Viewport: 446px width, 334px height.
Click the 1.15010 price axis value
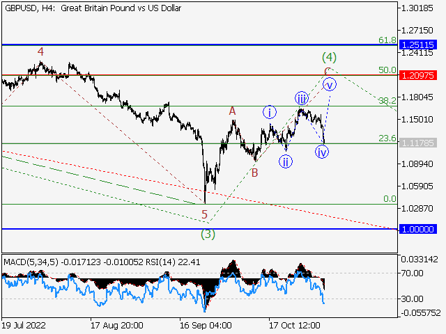417,119
